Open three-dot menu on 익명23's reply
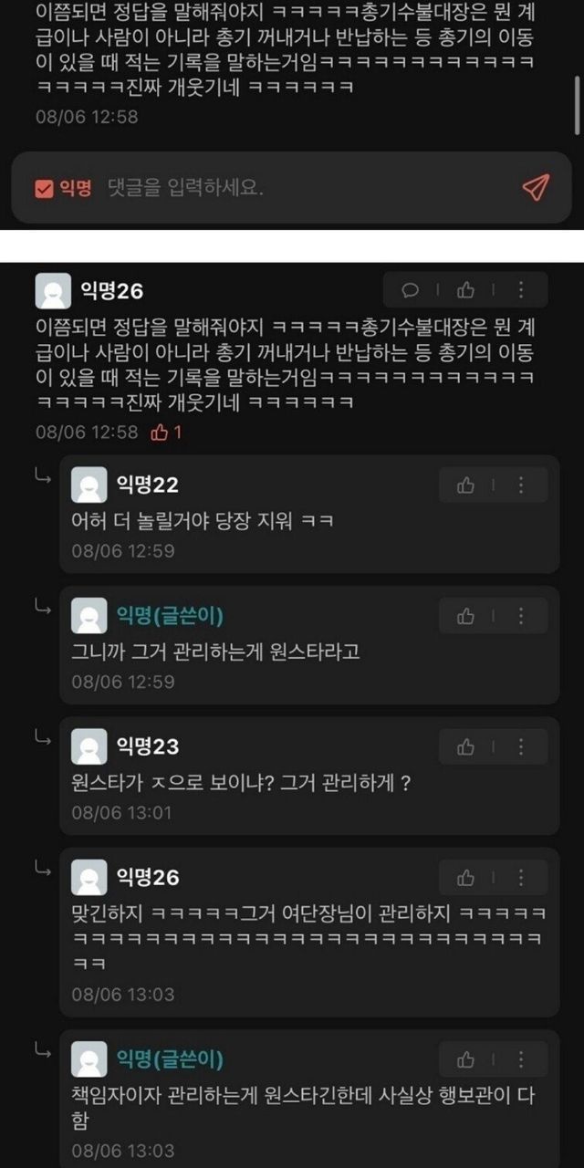584x1168 pixels. click(521, 747)
